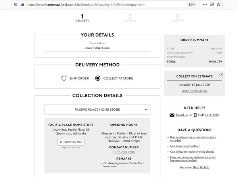Go to the Payment step
Viewport: 238px width, 178px height.
129,17
